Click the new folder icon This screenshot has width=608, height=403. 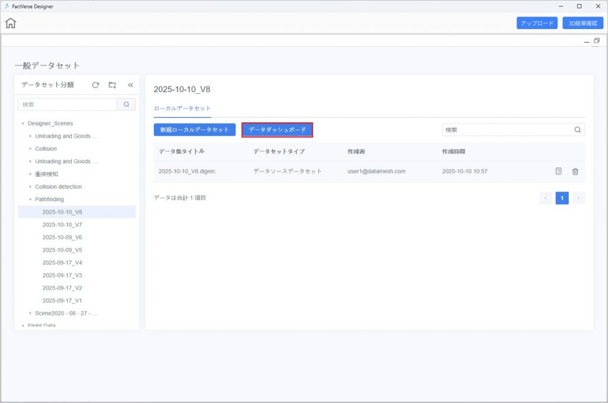click(112, 85)
